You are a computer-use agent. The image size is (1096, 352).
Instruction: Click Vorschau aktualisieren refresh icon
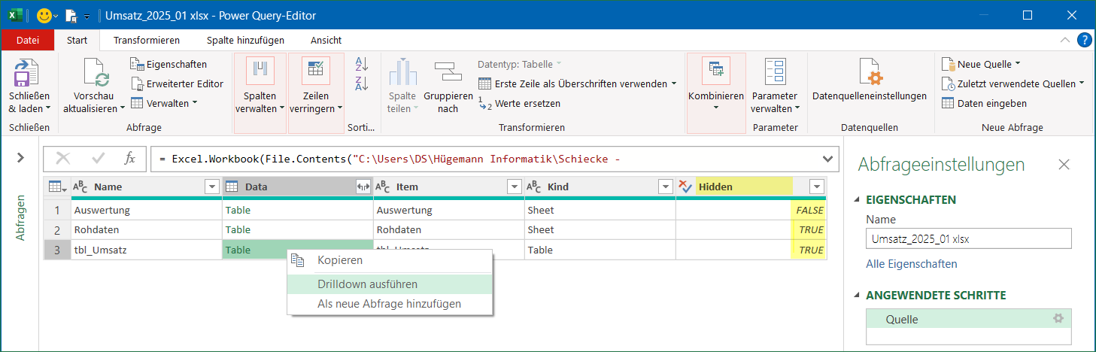pos(96,74)
